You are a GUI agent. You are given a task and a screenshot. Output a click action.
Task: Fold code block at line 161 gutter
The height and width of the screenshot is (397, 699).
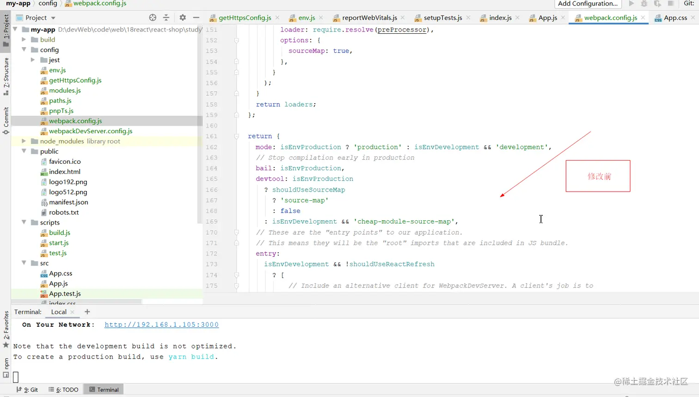[x=236, y=136]
